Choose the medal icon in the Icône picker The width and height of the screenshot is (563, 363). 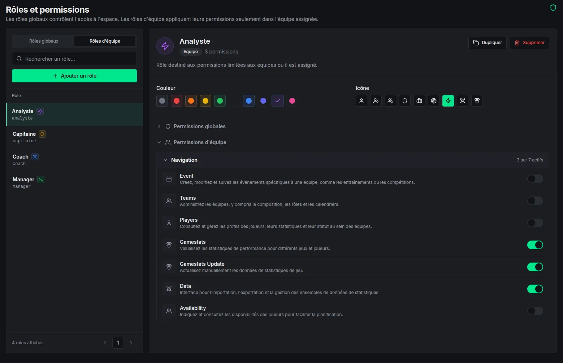(x=477, y=101)
